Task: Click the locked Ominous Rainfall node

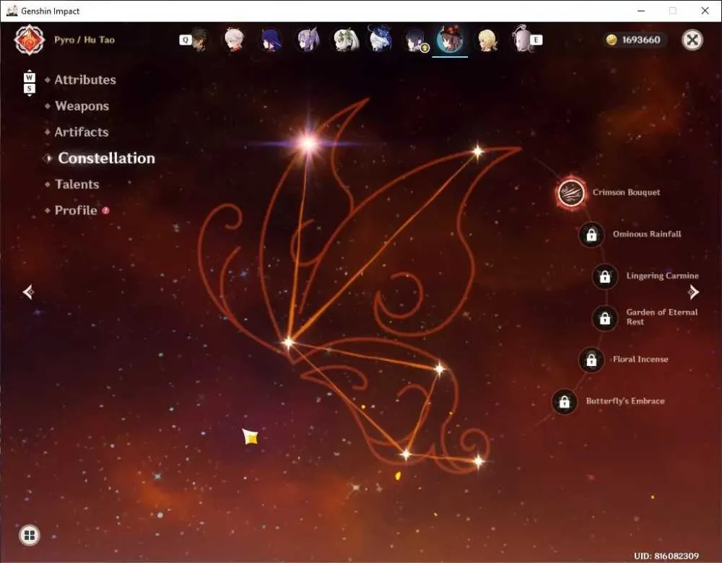Action: point(591,235)
